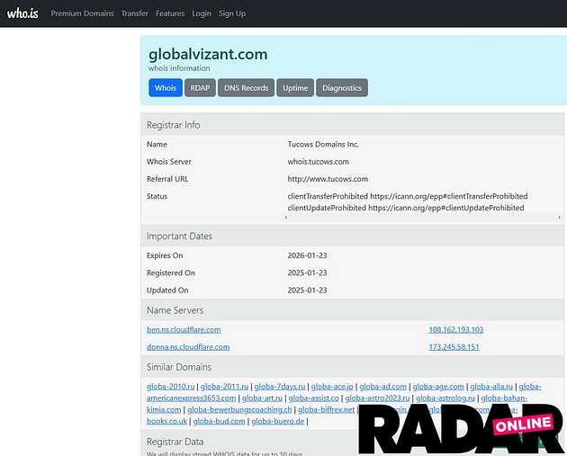
Task: Switch to DNS Records tab
Action: click(x=246, y=88)
